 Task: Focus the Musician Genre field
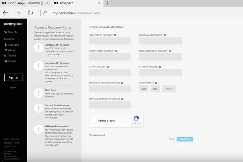110,105
